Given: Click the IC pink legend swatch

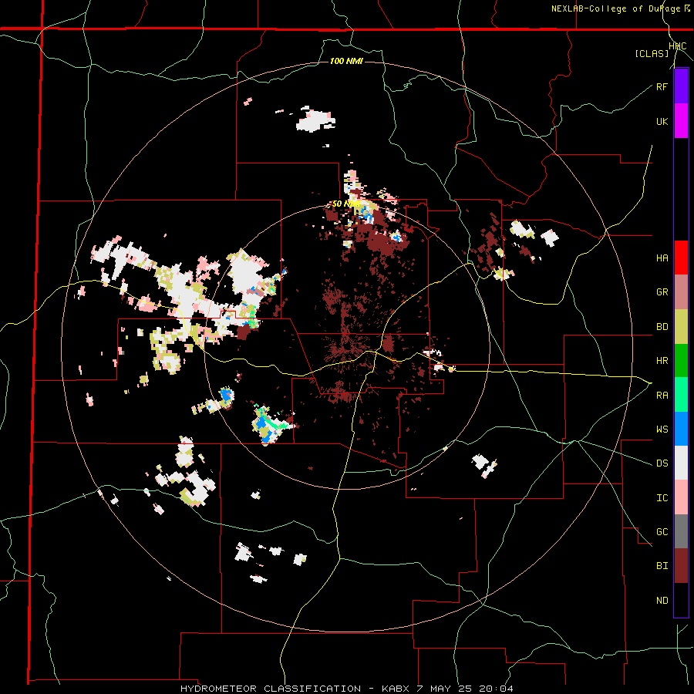Looking at the screenshot, I should 681,497.
